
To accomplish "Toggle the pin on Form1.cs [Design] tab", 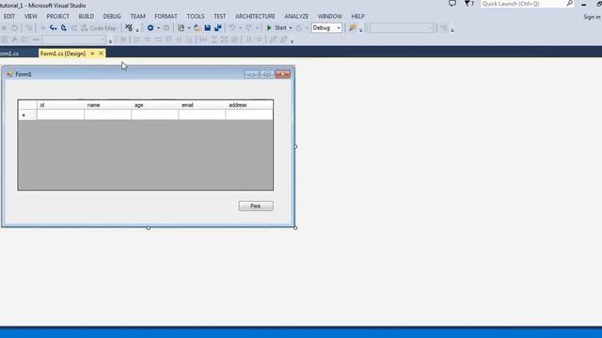I will click(92, 54).
